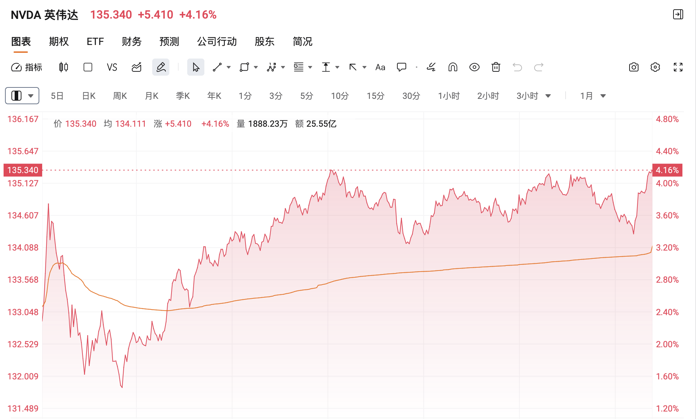Select the measure range tool
Screen dimensions: 696x419
[326, 67]
